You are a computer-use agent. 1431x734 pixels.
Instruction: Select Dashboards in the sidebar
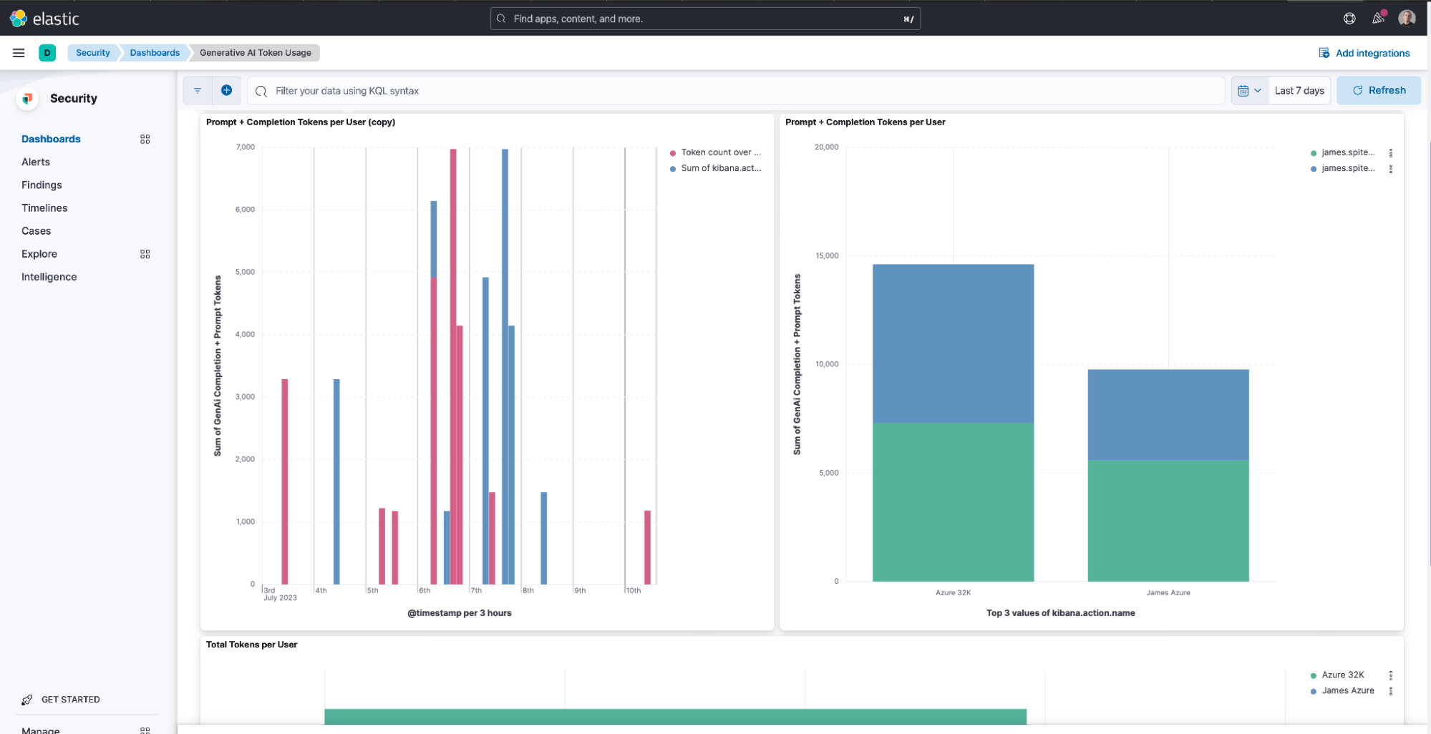point(51,140)
